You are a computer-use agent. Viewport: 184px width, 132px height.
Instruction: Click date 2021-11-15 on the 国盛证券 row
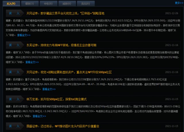tap(172, 126)
